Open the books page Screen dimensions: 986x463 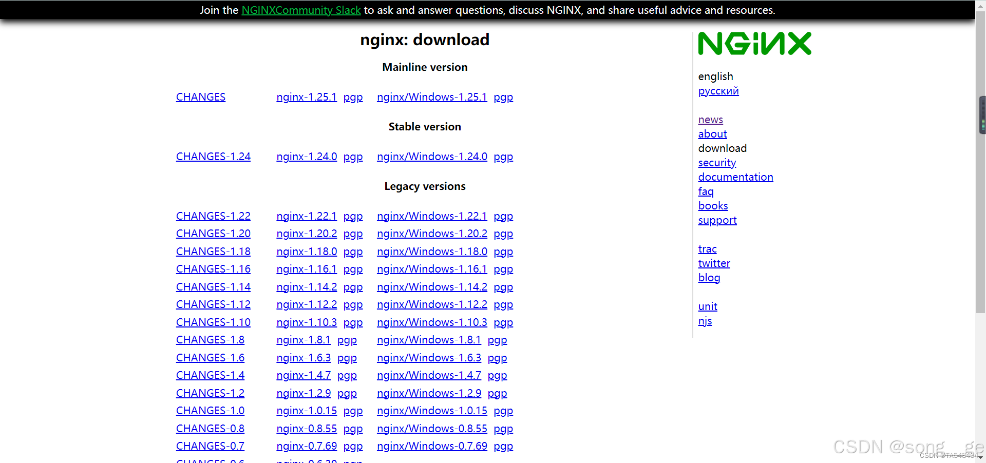(713, 206)
